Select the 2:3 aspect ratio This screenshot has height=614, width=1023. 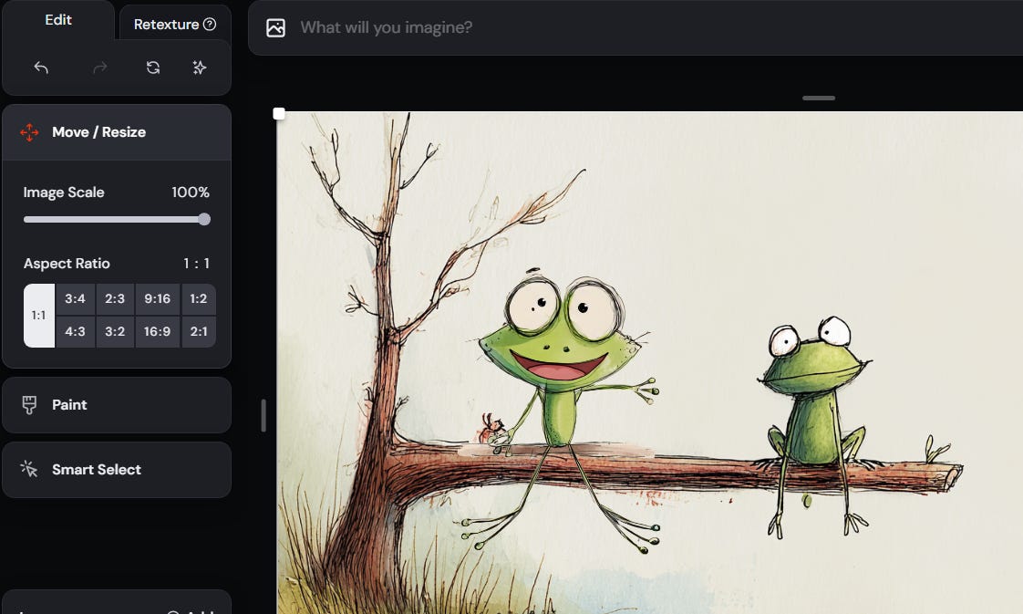tap(115, 299)
